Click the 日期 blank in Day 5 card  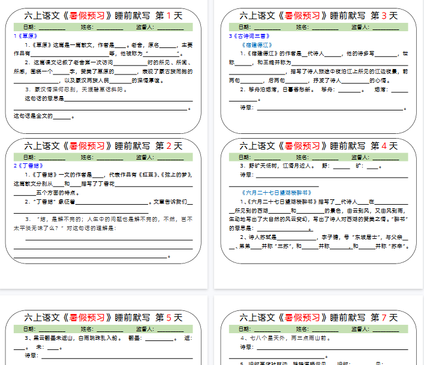tap(52, 329)
